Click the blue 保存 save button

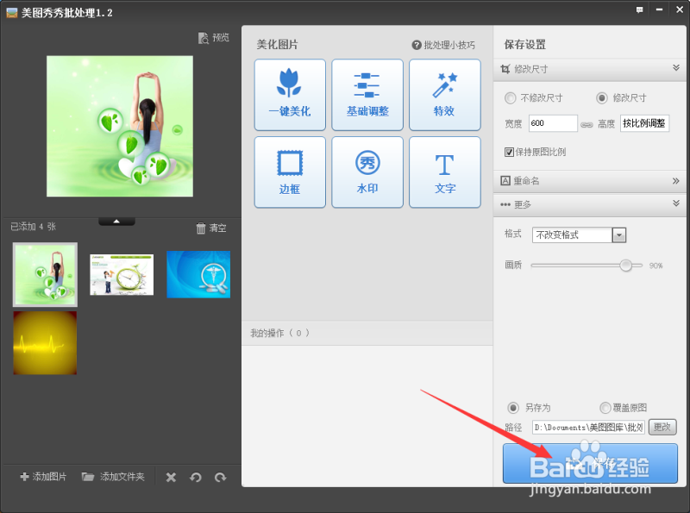click(589, 463)
